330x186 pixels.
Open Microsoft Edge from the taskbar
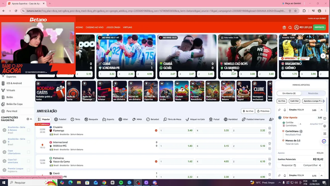[x=70, y=183]
